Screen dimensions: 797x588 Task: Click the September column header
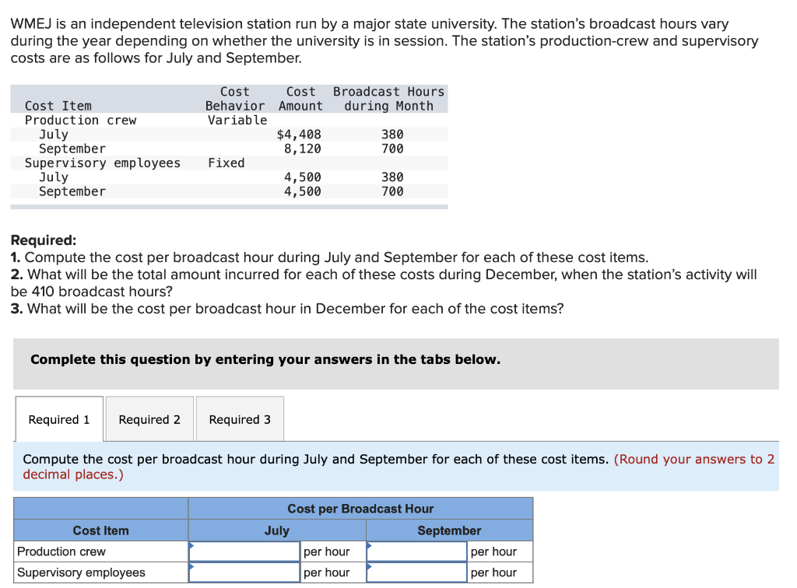pyautogui.click(x=449, y=530)
